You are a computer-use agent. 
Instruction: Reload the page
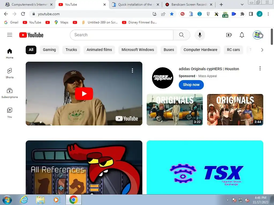tap(23, 14)
